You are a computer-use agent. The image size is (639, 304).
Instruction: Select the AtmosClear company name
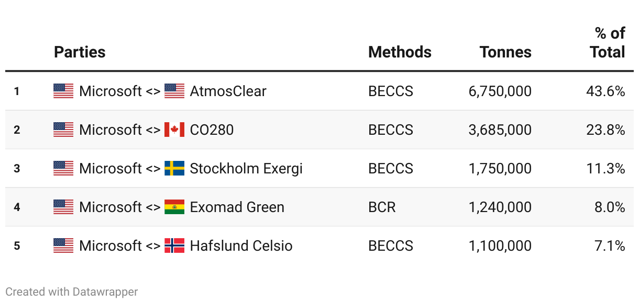228,91
